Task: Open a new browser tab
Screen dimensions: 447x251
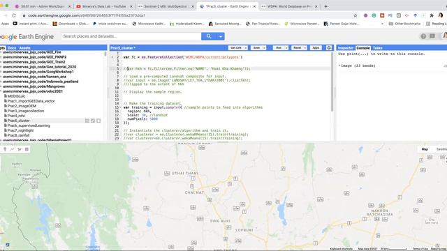Action: (x=326, y=6)
